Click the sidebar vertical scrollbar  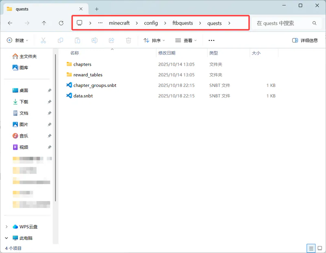pyautogui.click(x=55, y=128)
